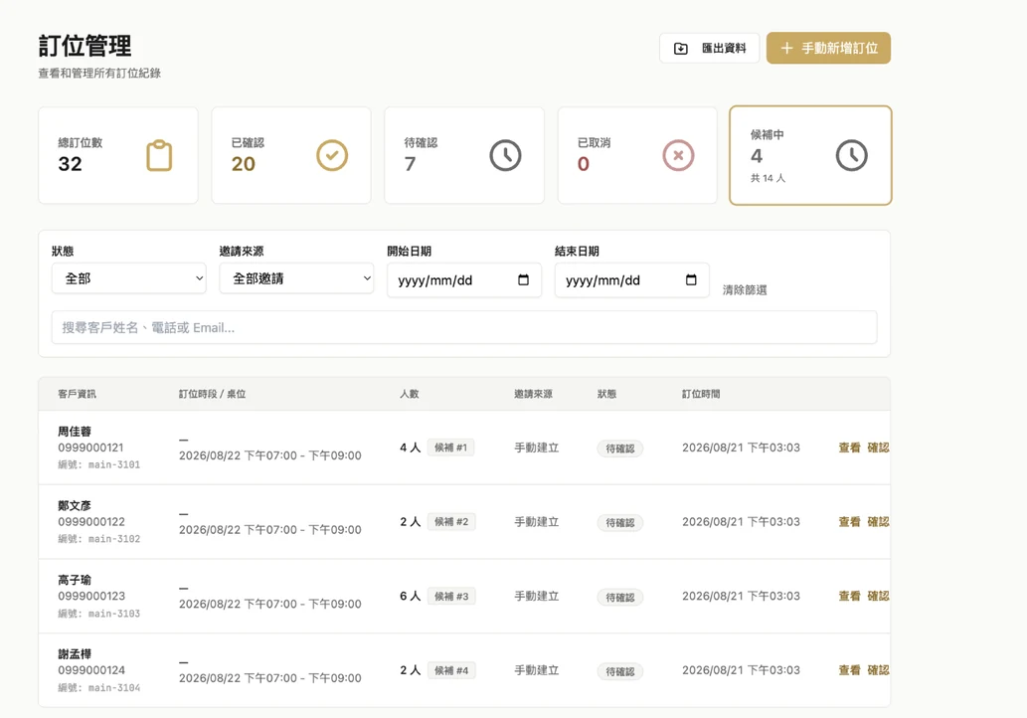Image resolution: width=1027 pixels, height=718 pixels.
Task: Click the clipboard icon in 總訂位數 card
Action: [159, 156]
